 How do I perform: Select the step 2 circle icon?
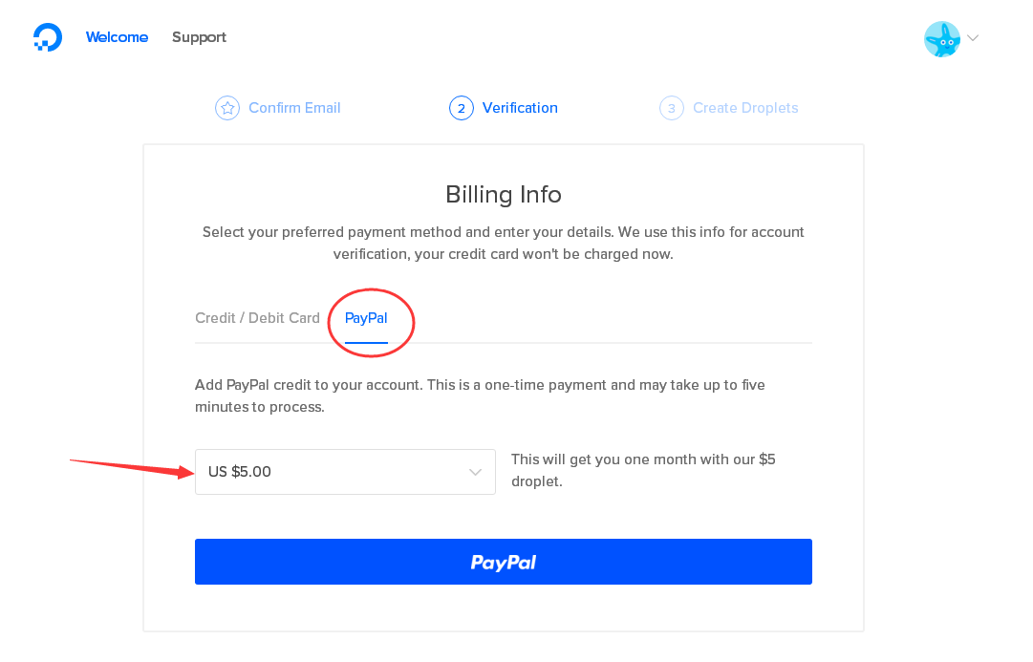click(462, 108)
